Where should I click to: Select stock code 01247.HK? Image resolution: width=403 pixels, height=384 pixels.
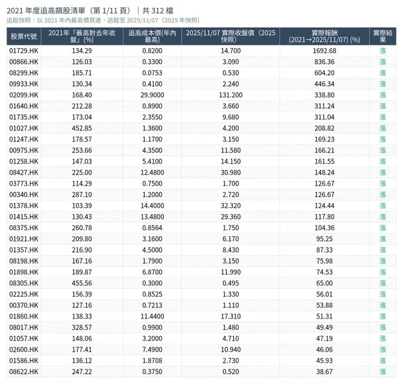(23, 139)
